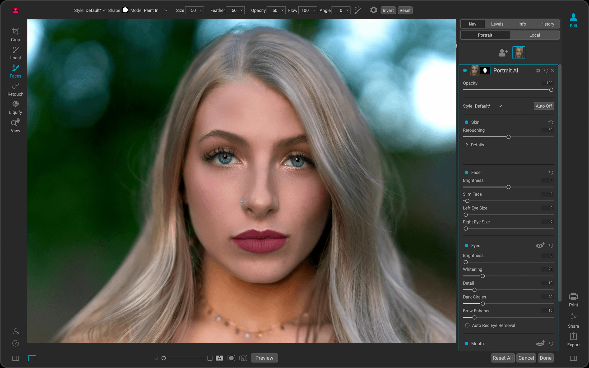Image resolution: width=589 pixels, height=368 pixels.
Task: Open the Local adjustments tool
Action: (x=15, y=53)
